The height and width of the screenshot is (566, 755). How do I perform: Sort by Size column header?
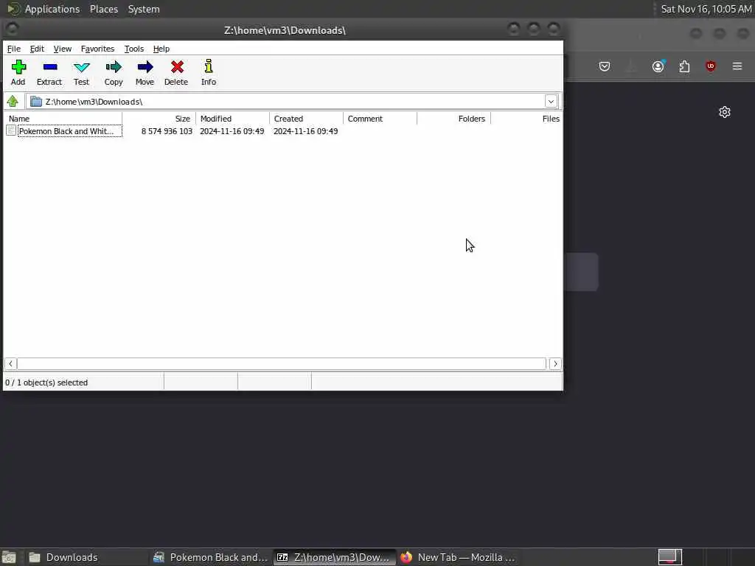pyautogui.click(x=159, y=119)
